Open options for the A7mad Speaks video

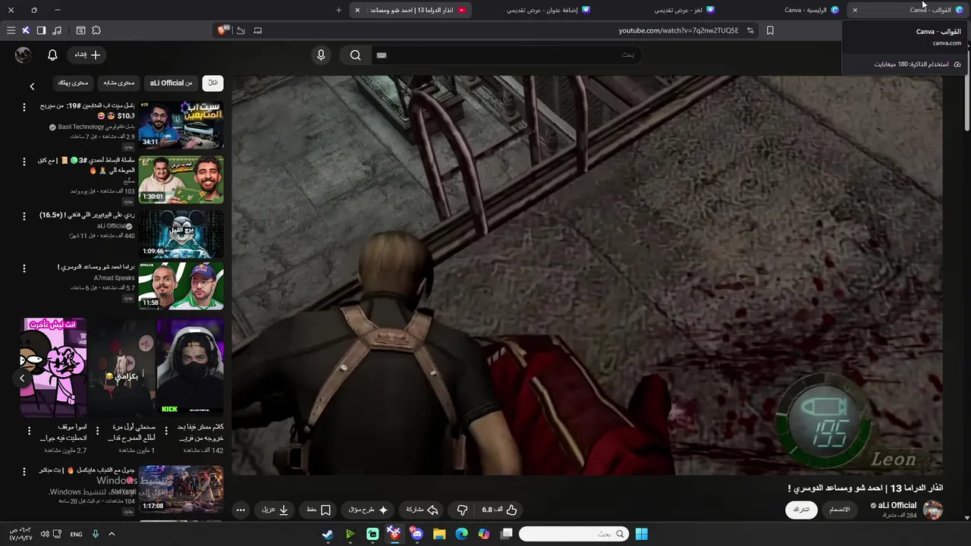pos(24,268)
